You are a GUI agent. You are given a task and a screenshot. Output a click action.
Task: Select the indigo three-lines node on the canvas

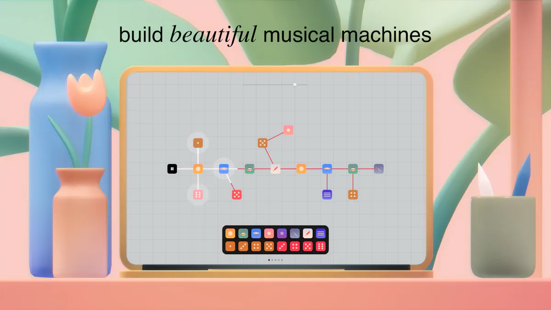click(327, 195)
